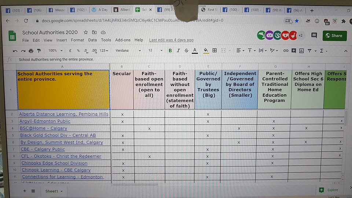Click the Redo icon in toolbar
This screenshot has height=198, width=352.
point(23,51)
